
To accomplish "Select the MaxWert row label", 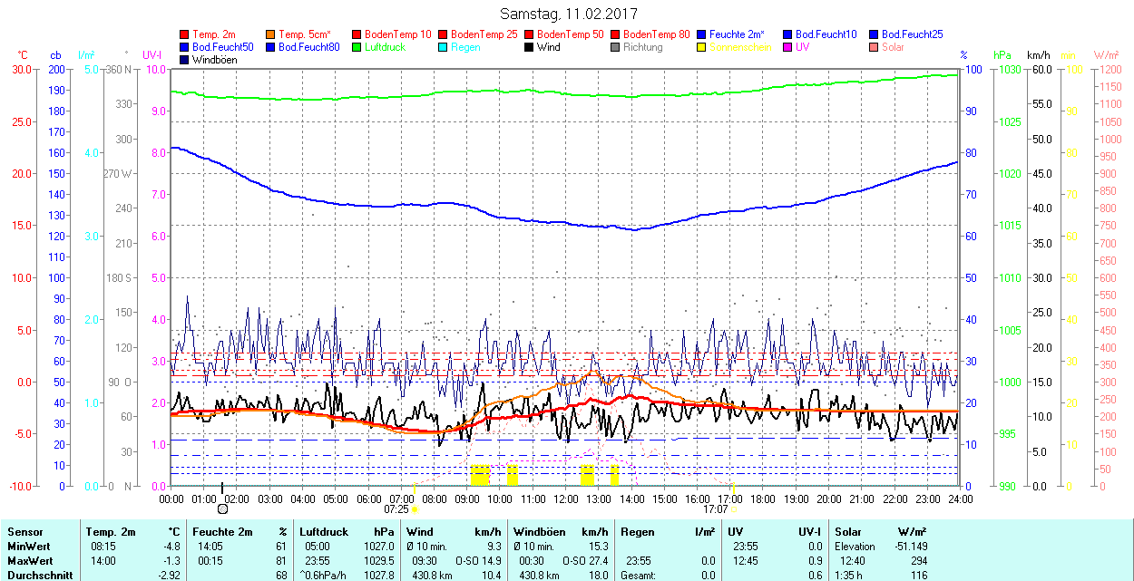I will point(31,561).
